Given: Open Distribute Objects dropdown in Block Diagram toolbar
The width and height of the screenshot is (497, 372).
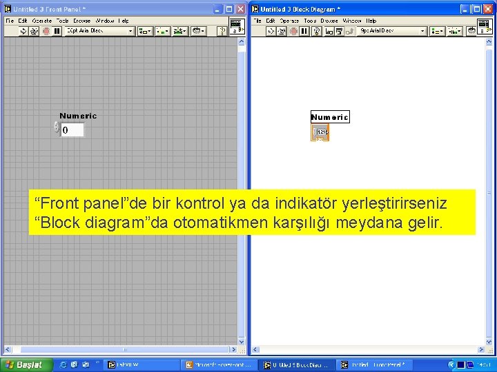Looking at the screenshot, I should click(x=455, y=31).
